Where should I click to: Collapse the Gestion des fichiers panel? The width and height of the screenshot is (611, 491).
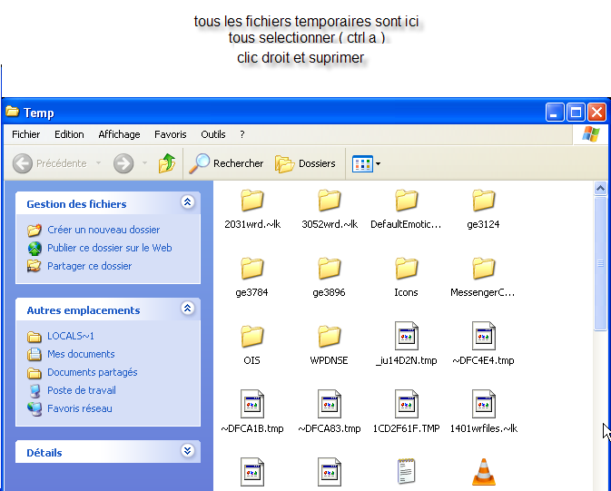click(x=188, y=203)
